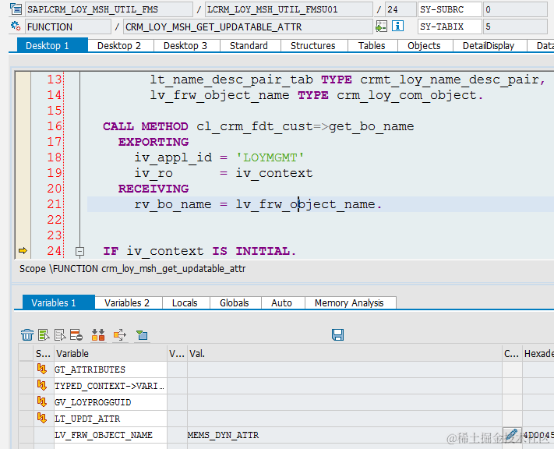Click the trash icon in the variables toolbar
554x449 pixels.
(x=27, y=334)
